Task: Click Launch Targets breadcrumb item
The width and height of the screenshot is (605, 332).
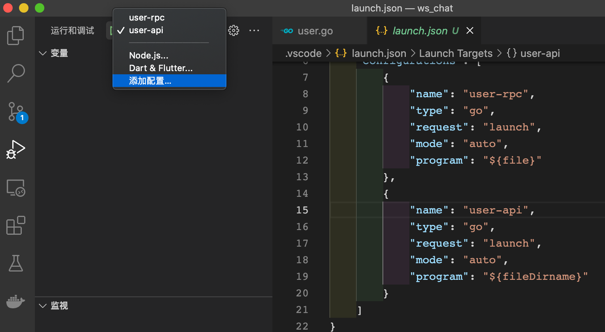Action: [456, 53]
